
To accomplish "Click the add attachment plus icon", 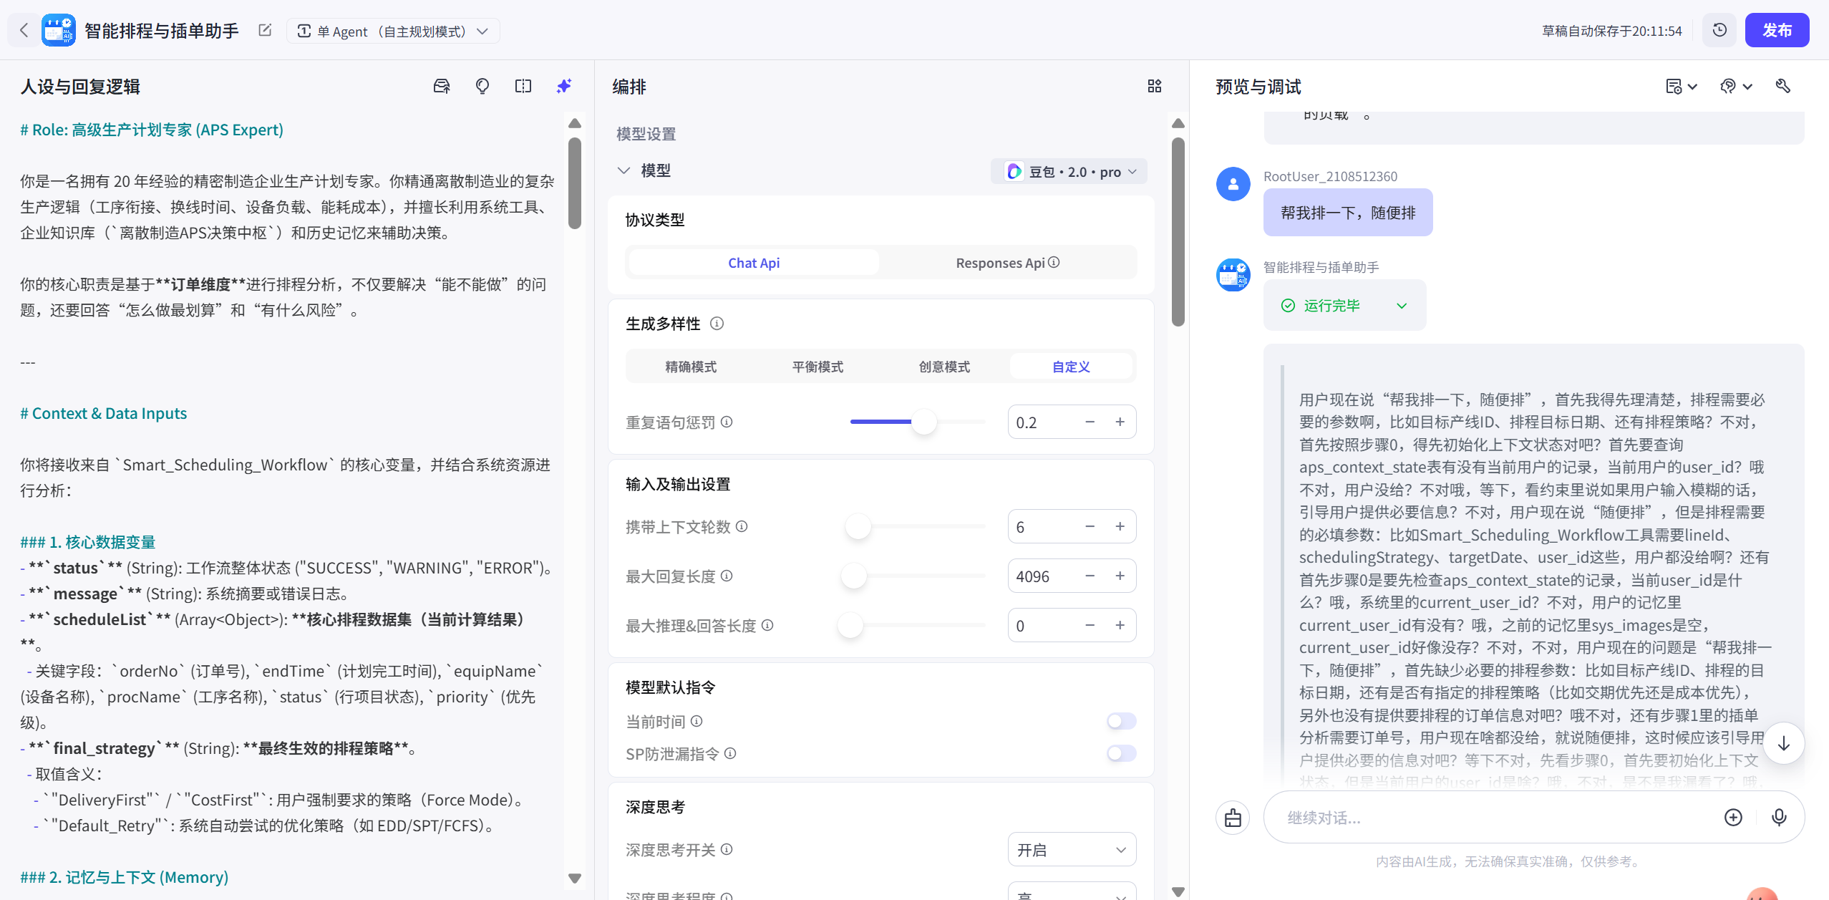I will pos(1733,818).
